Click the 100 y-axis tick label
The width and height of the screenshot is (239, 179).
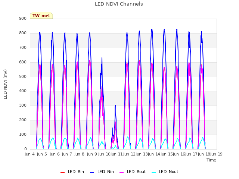(x=23, y=134)
